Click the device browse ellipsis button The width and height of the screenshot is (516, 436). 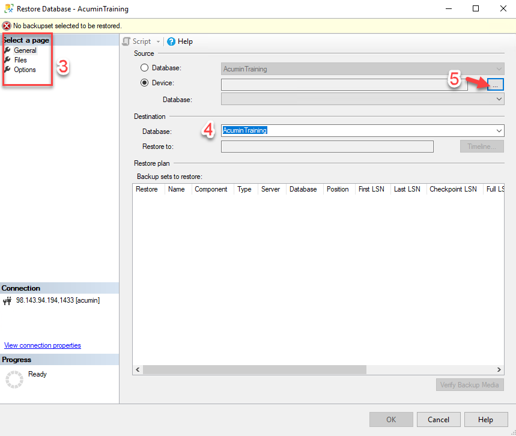pos(495,85)
